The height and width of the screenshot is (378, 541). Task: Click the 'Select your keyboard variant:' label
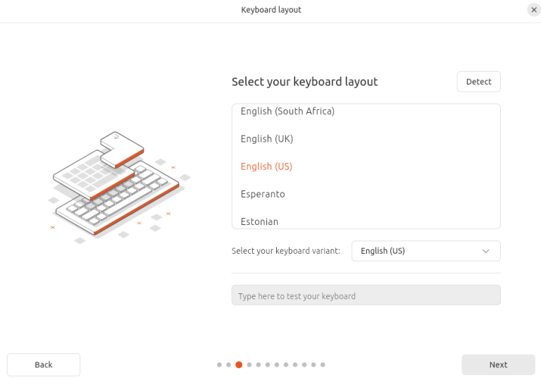(285, 251)
